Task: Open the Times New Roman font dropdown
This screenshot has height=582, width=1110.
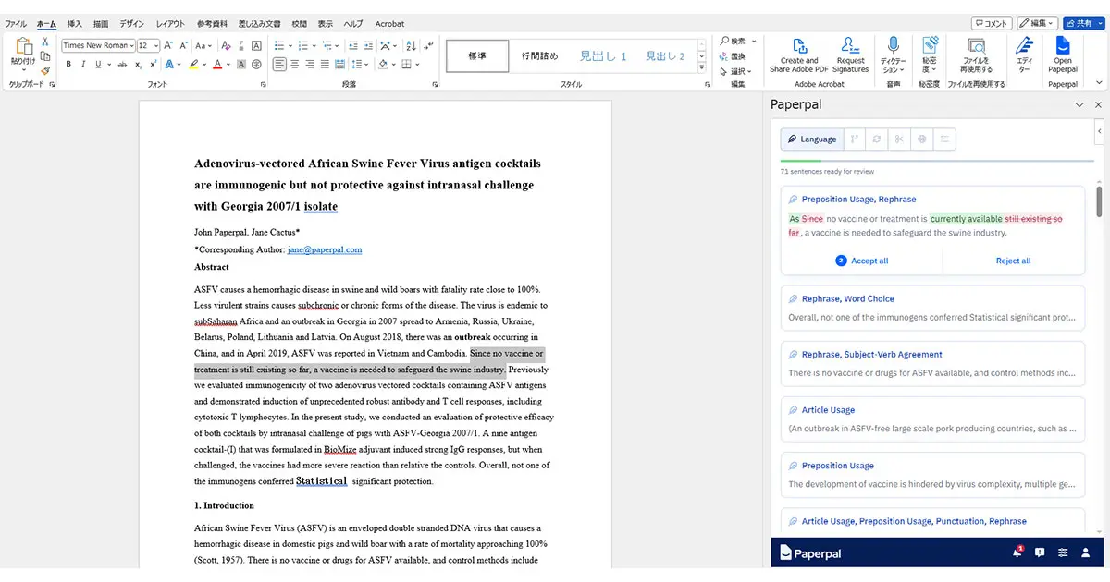Action: (98, 45)
